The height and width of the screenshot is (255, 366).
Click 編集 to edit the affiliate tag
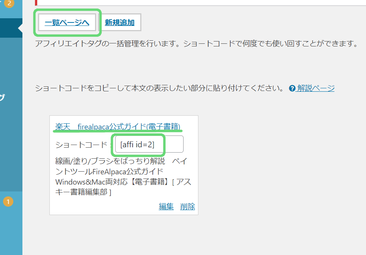coord(166,206)
